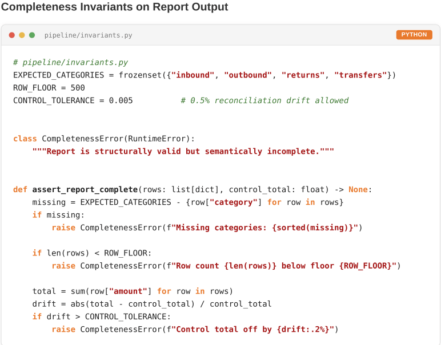Click 'CONTROL_TOLERANCE = 0.005' assignment
Viewport: 441px width, 345px height.
point(73,100)
